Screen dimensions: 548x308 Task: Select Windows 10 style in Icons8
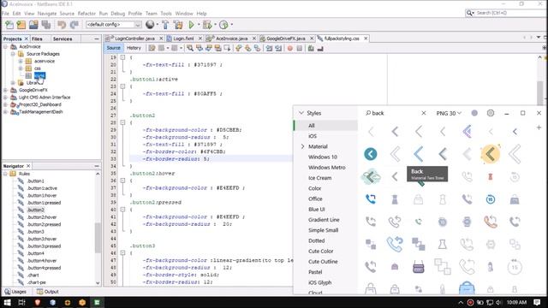click(x=323, y=157)
